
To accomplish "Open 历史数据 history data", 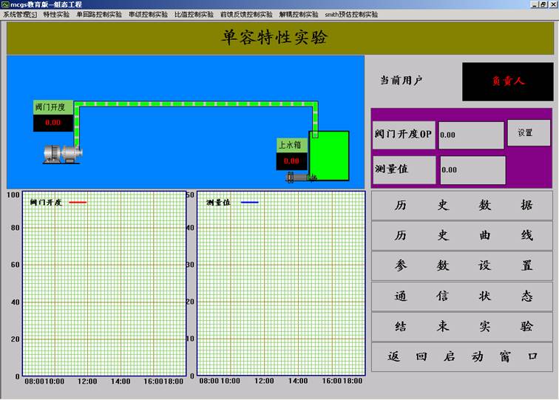I will click(x=462, y=206).
